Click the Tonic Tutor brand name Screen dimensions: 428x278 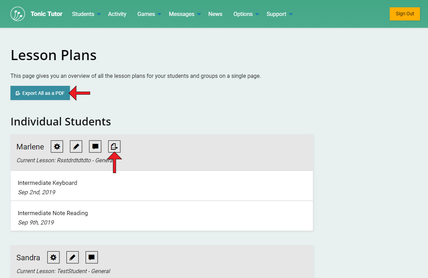coord(46,14)
